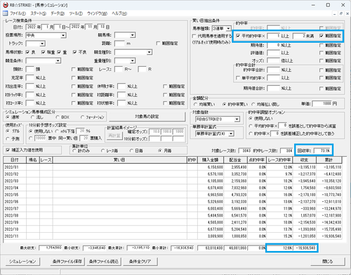Image resolution: width=351 pixels, height=275 pixels.
Task: Expand the 馬券種類 dropdown showing 3連単
Action: coord(228,29)
